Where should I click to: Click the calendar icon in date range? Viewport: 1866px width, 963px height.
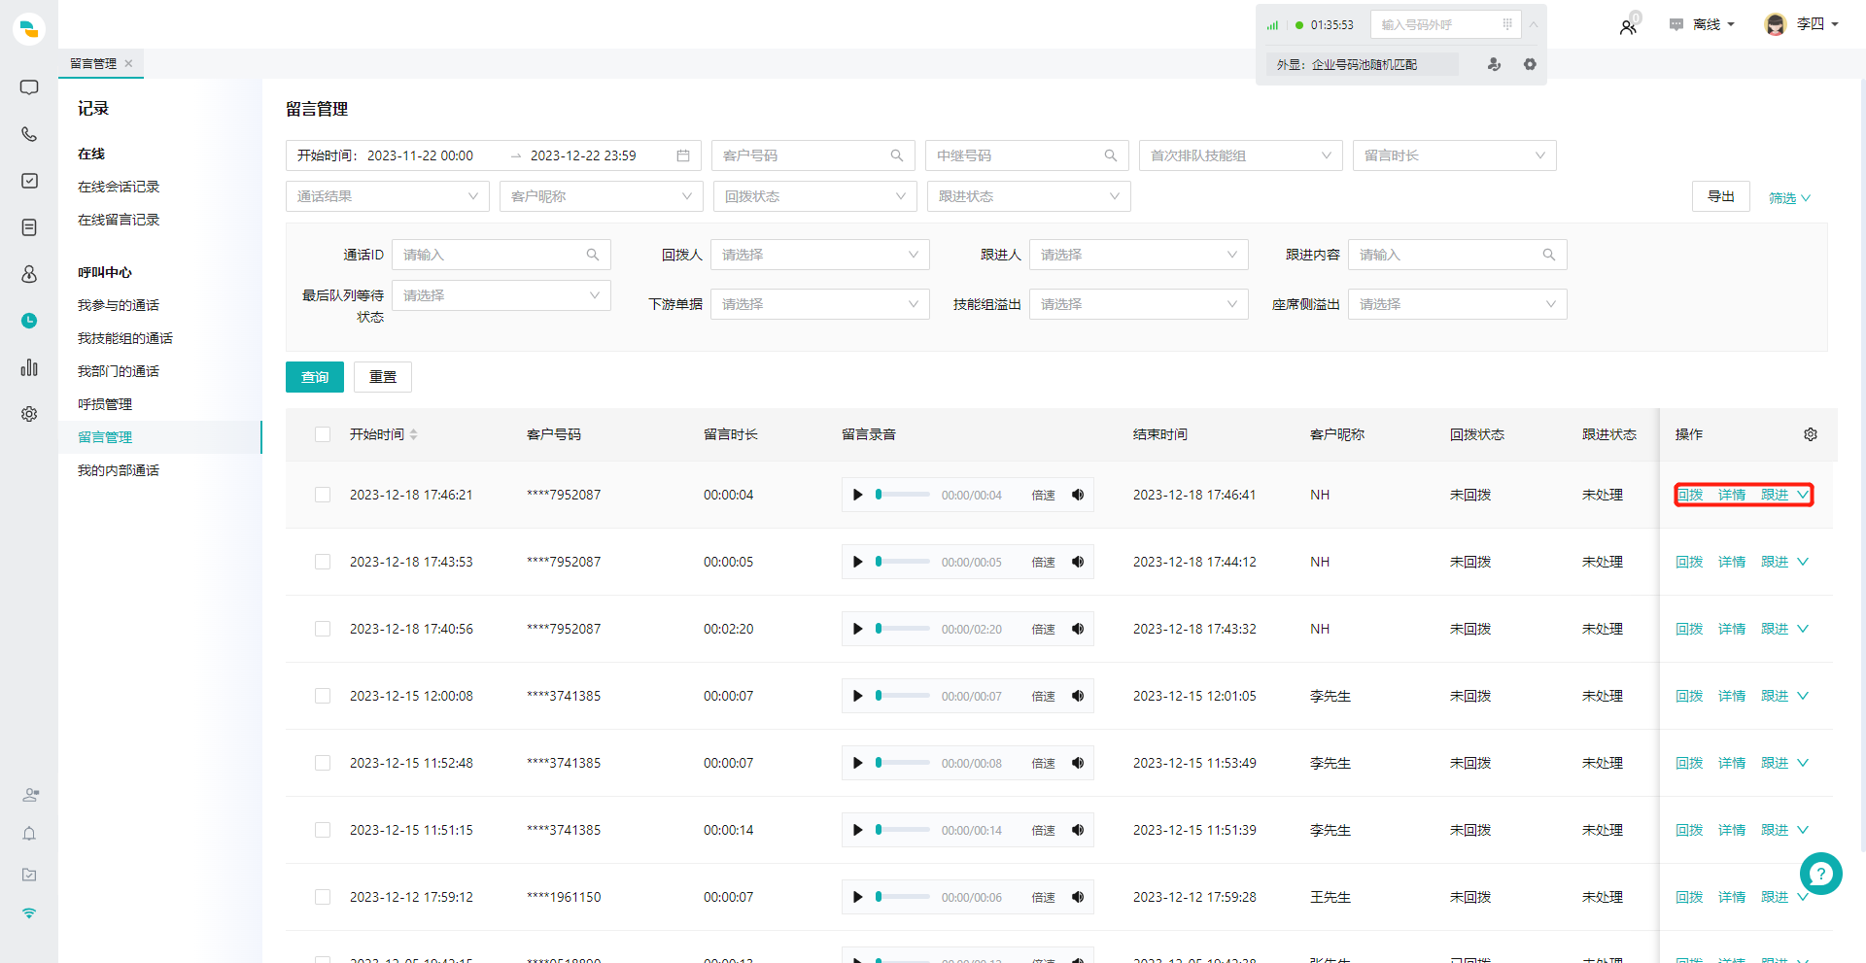pos(683,155)
